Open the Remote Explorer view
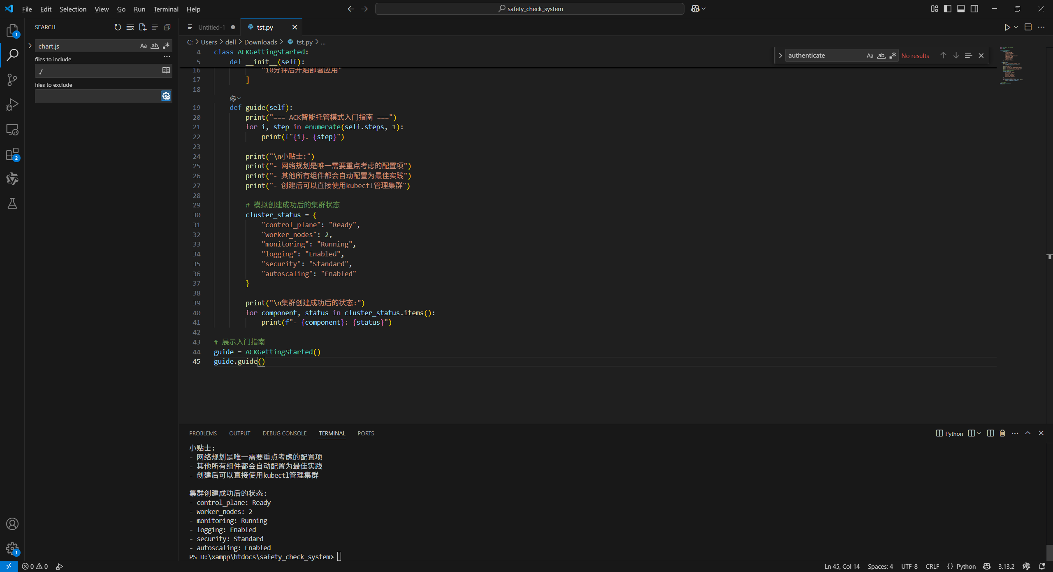Image resolution: width=1053 pixels, height=572 pixels. click(x=12, y=130)
